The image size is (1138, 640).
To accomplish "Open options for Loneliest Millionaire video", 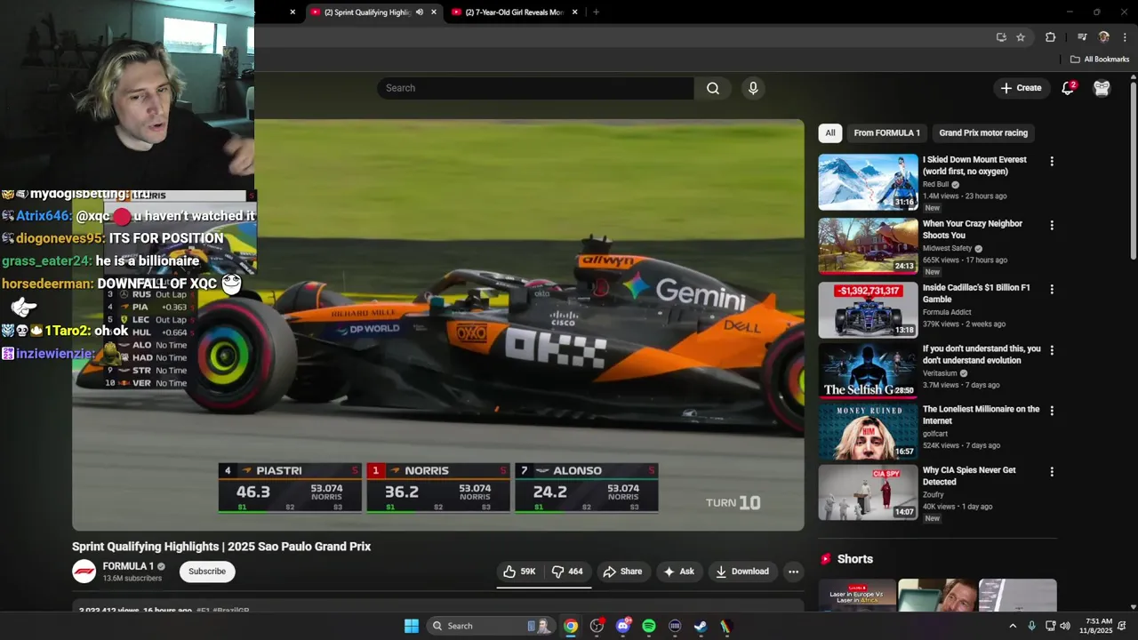I will (x=1052, y=411).
